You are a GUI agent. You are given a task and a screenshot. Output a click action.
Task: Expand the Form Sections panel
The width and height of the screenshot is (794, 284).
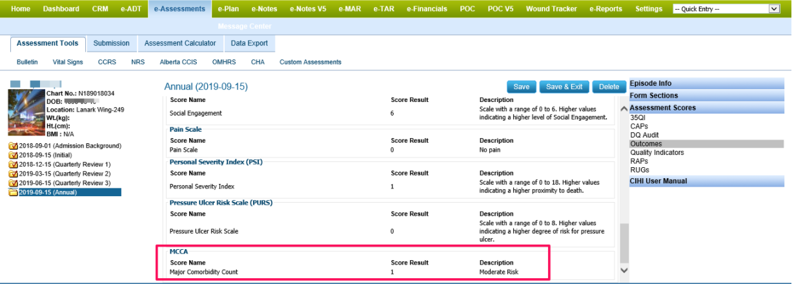coord(706,96)
